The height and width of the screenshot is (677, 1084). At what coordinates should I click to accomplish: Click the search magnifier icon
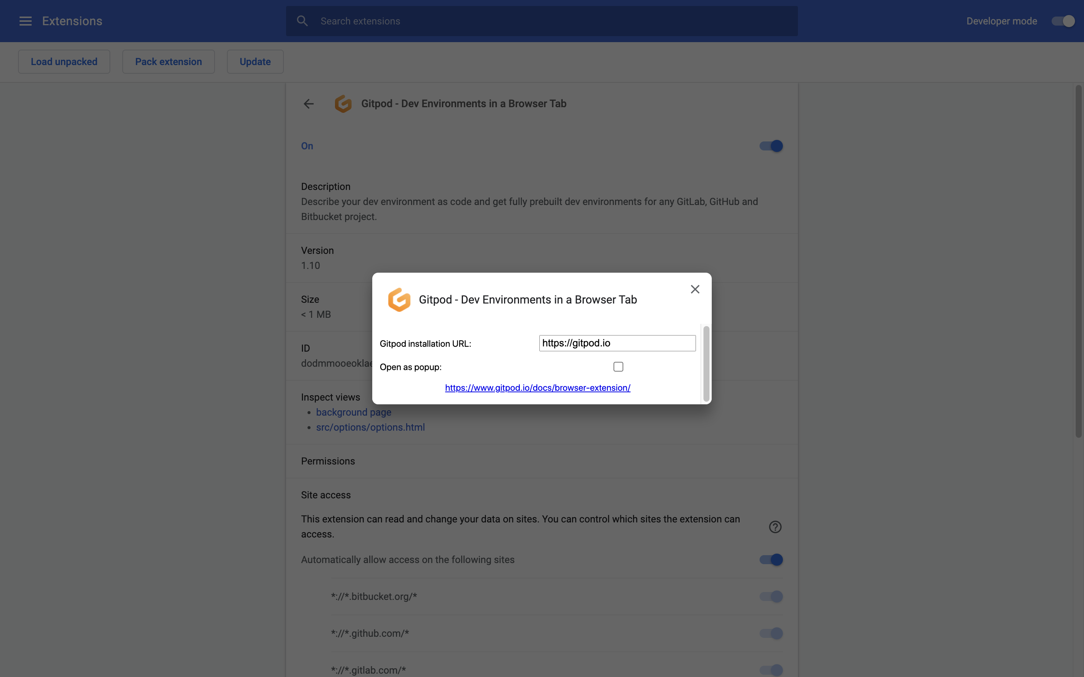pyautogui.click(x=302, y=21)
